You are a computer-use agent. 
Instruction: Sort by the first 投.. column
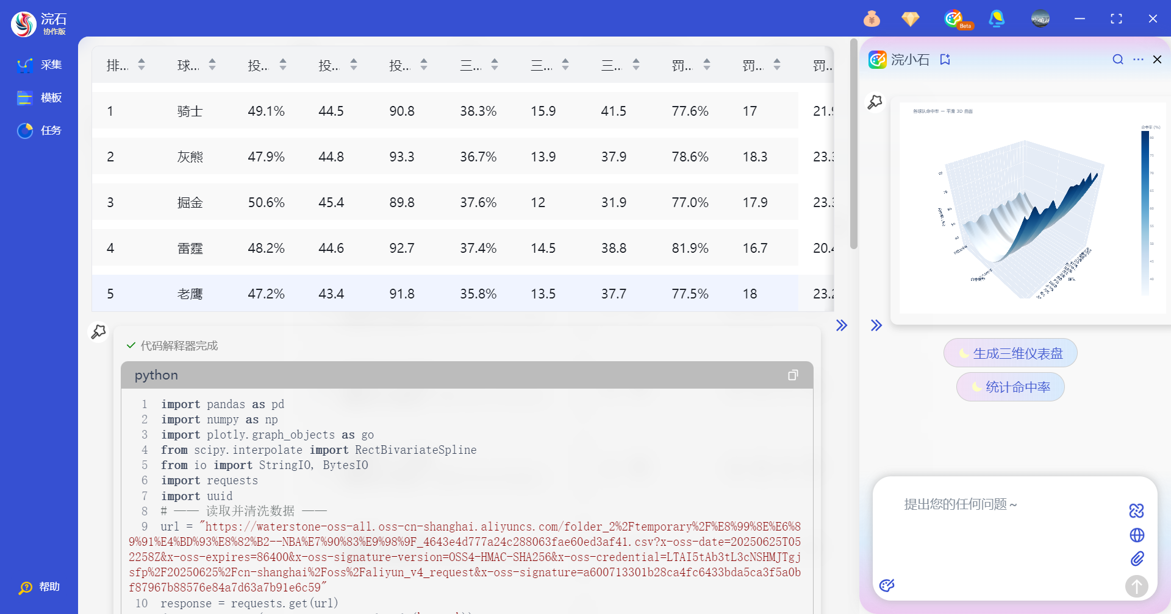[x=283, y=65]
